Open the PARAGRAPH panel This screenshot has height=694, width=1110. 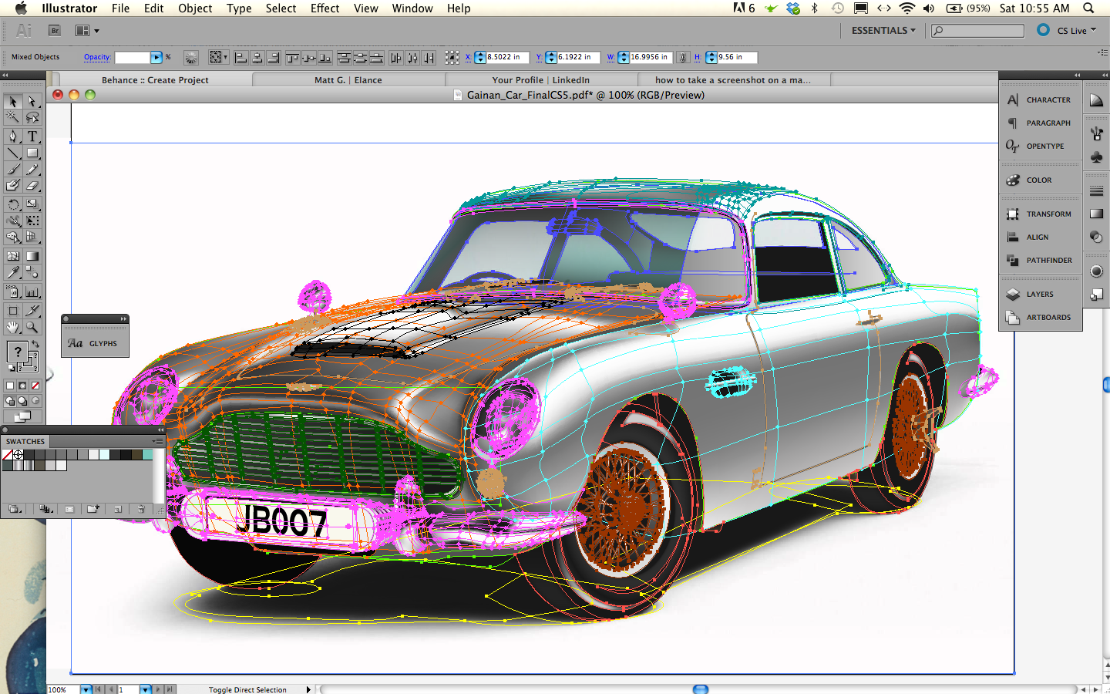point(1039,123)
